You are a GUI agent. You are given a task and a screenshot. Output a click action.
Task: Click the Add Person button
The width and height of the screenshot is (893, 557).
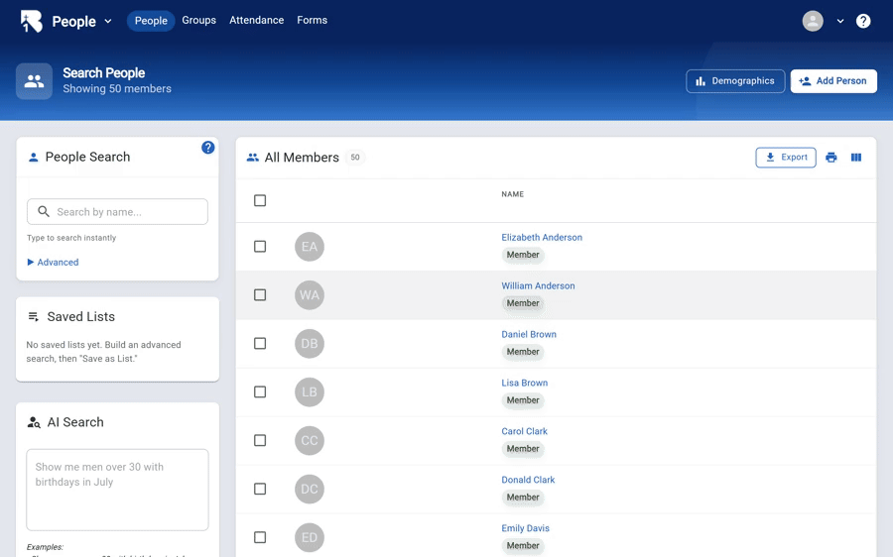(x=833, y=81)
